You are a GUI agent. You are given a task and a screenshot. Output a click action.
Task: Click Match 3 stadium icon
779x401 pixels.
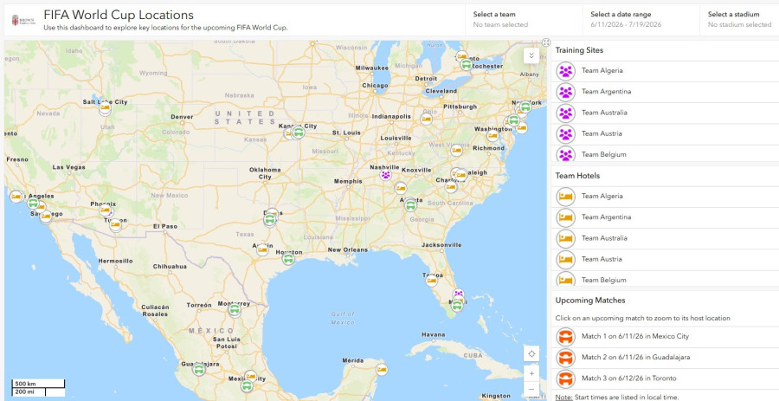coord(565,378)
